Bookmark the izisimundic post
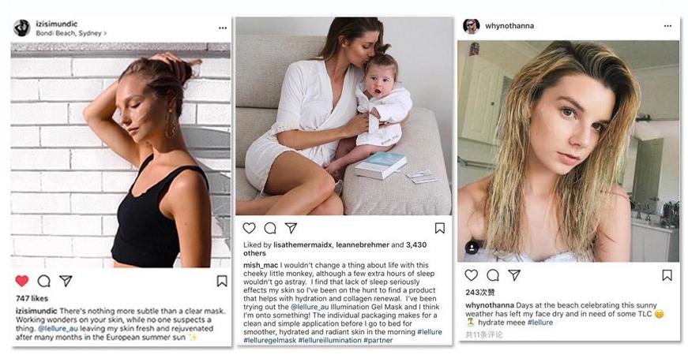The width and height of the screenshot is (688, 362). click(x=222, y=281)
